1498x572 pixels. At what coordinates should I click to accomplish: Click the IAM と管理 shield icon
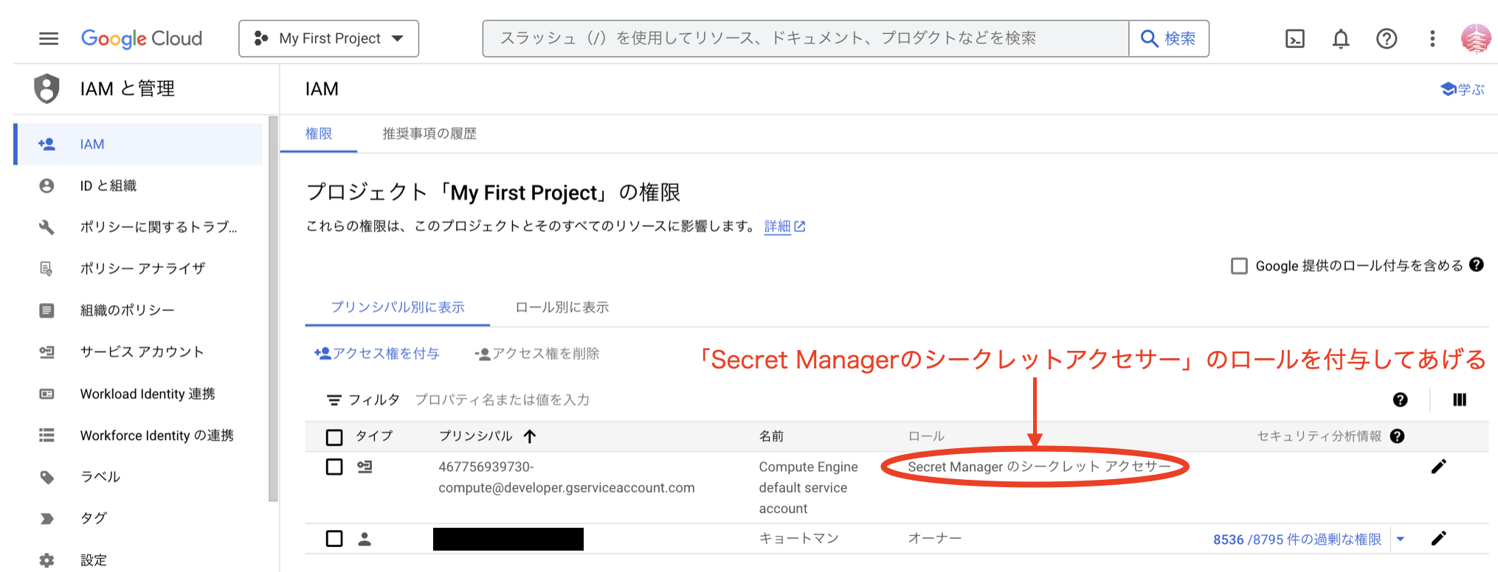point(47,88)
